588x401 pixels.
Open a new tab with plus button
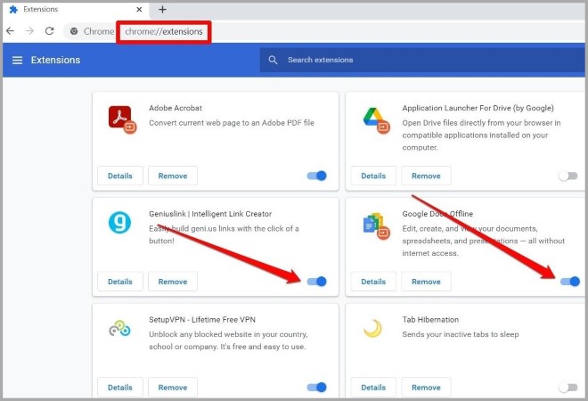(x=162, y=10)
